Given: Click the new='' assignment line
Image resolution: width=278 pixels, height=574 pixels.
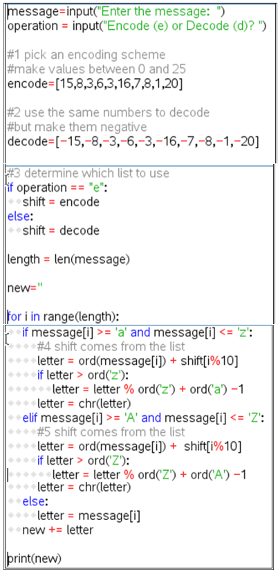Looking at the screenshot, I should 25,287.
